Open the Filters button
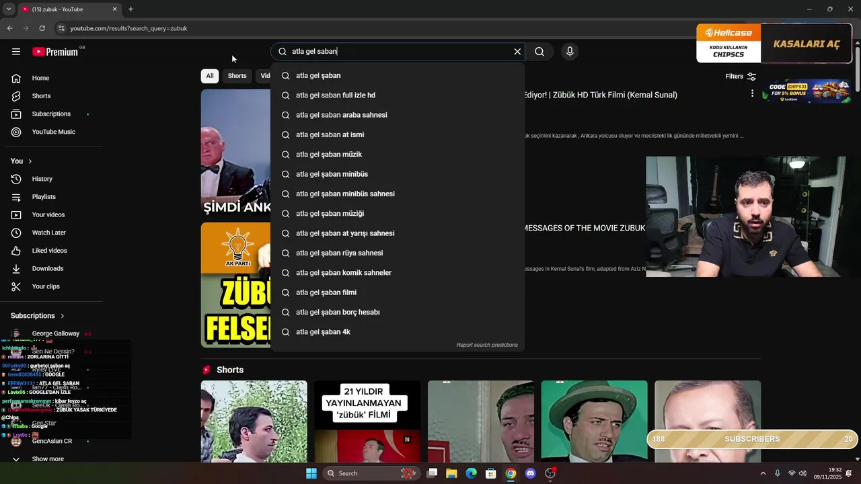Viewport: 861px width, 484px height. pos(741,77)
